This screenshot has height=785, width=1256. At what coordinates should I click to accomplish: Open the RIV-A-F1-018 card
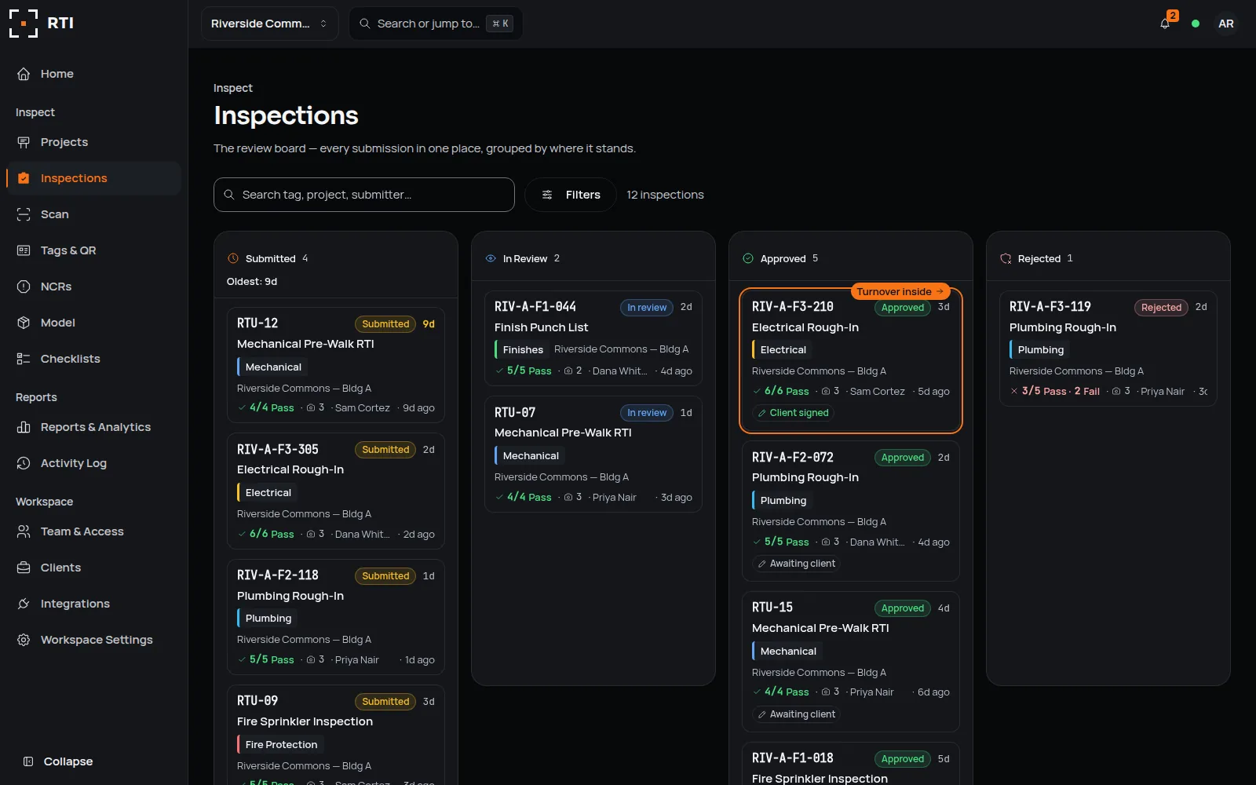[x=851, y=763]
